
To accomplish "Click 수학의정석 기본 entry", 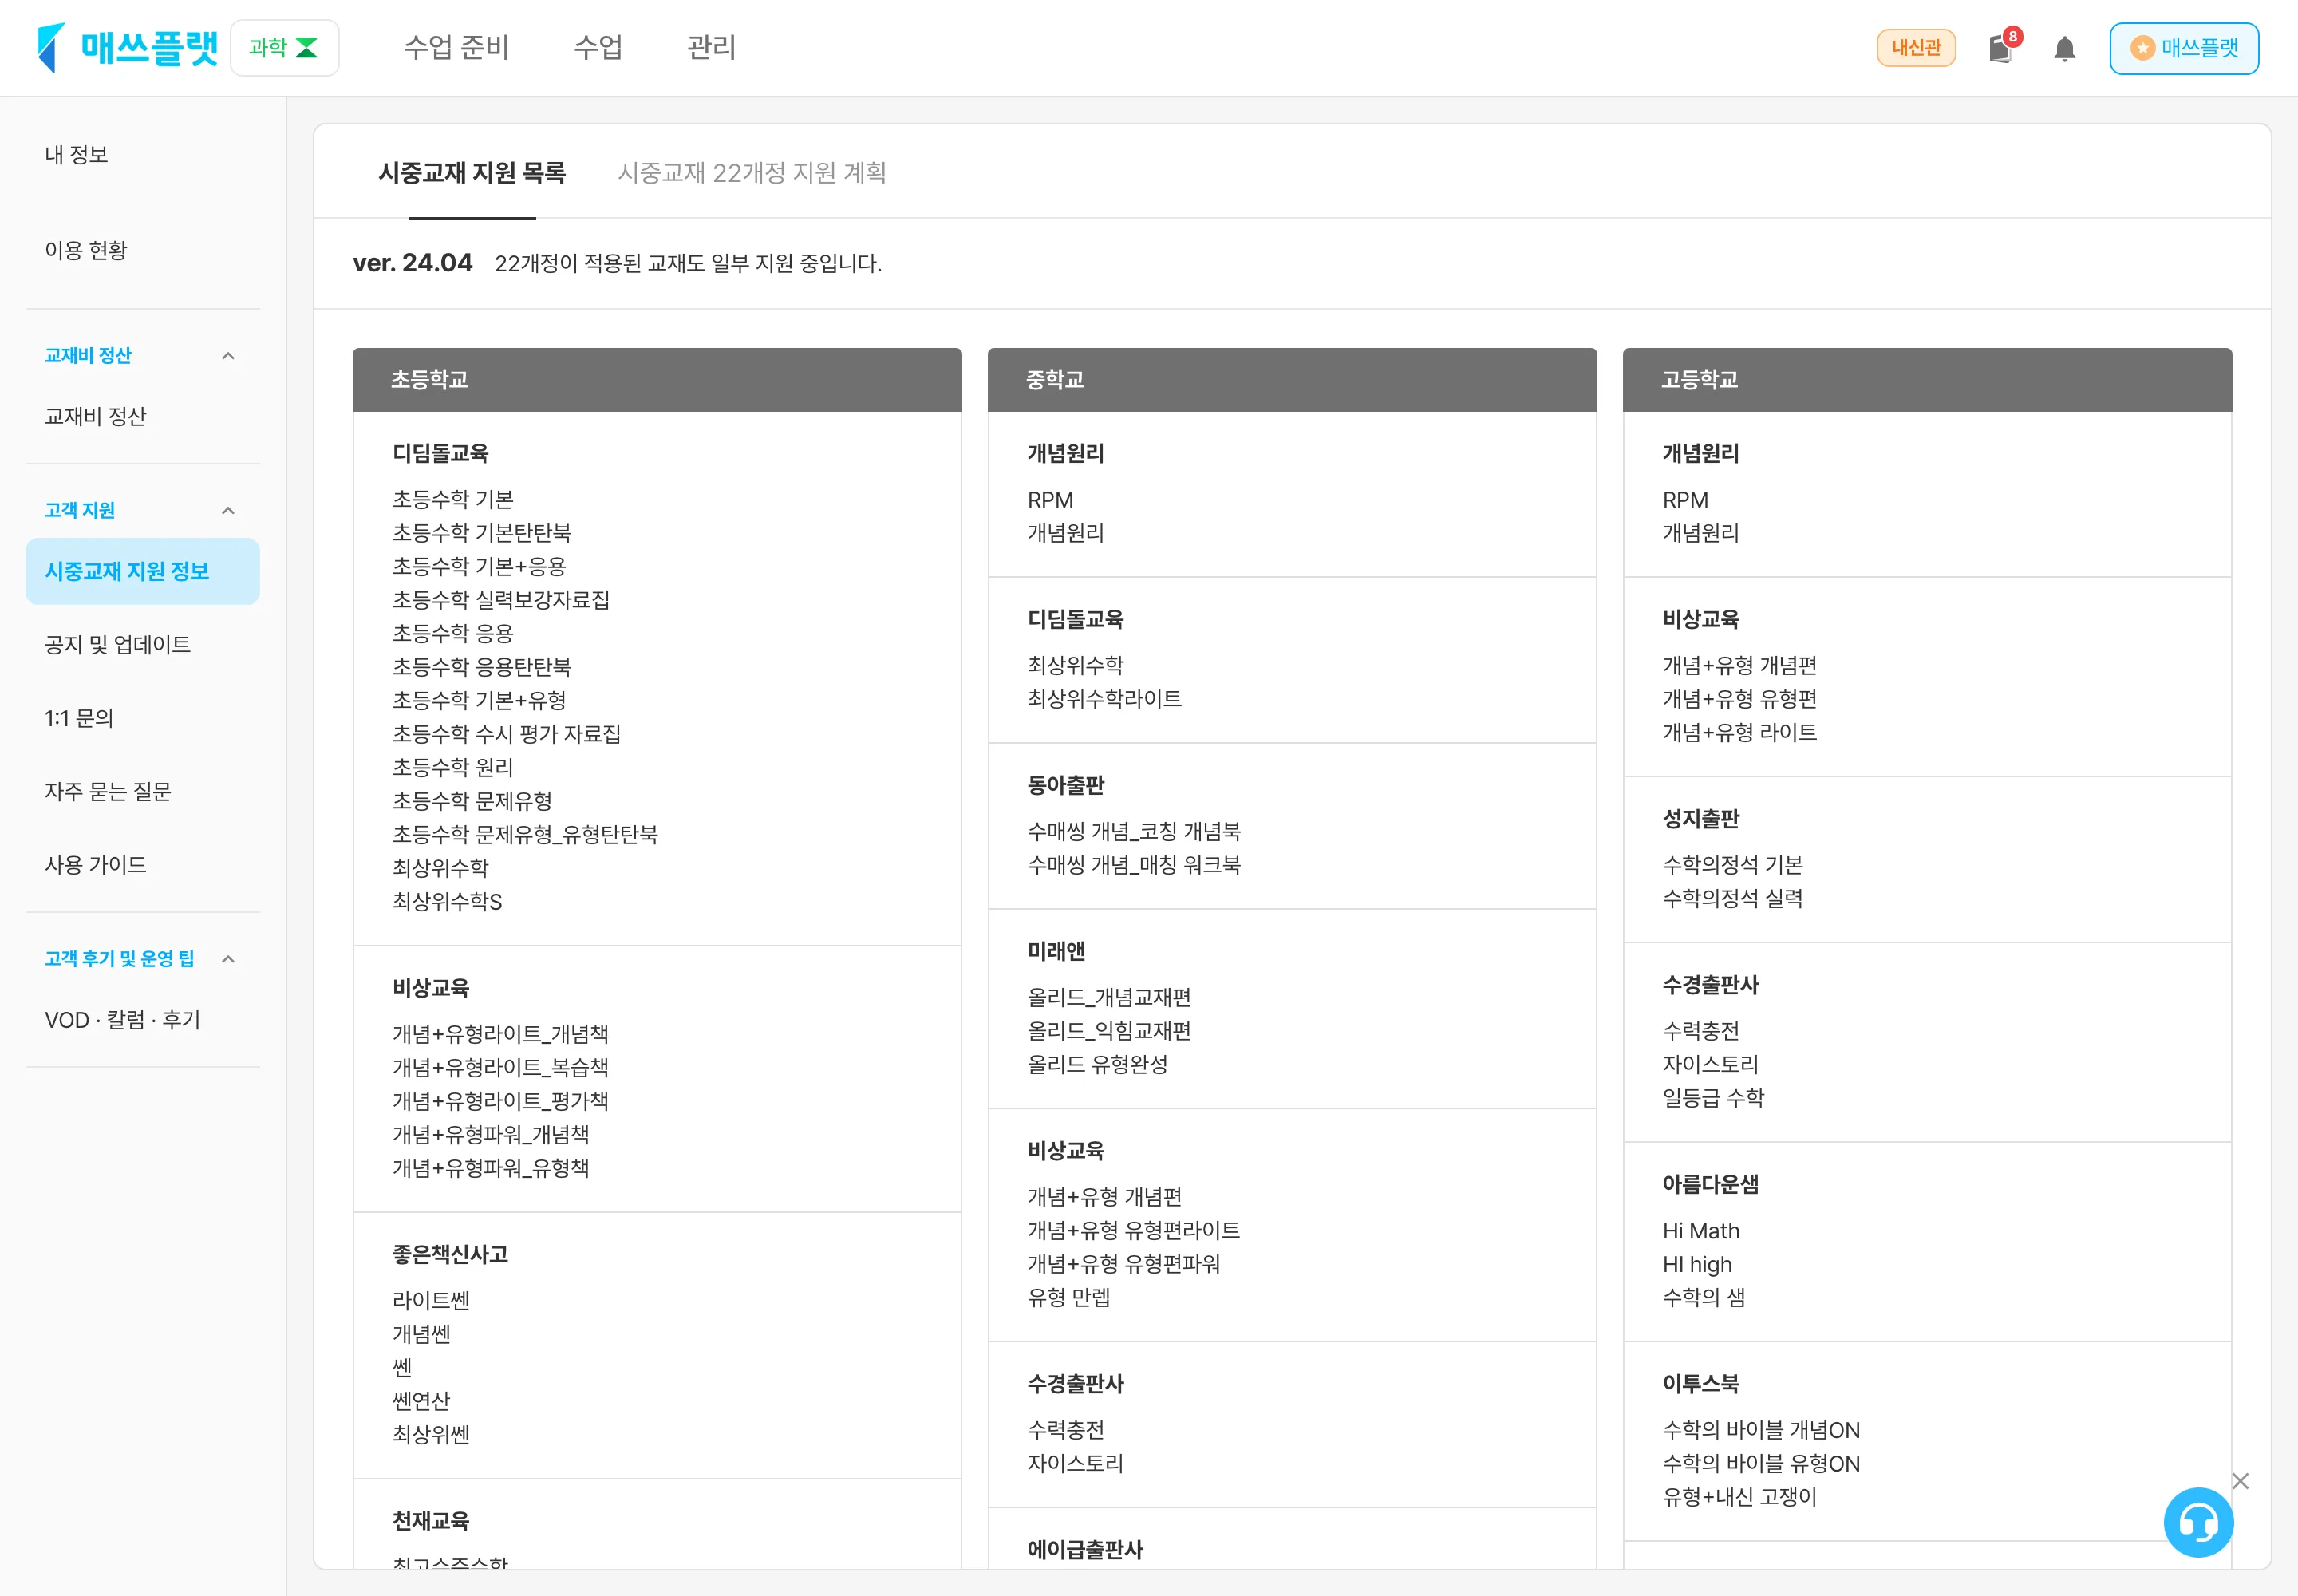I will [x=1733, y=864].
